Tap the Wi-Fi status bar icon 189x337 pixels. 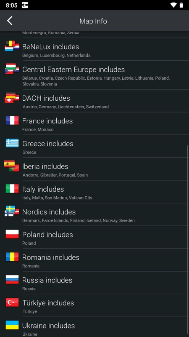coord(173,5)
